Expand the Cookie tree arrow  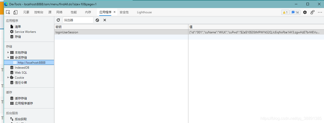tap(8, 77)
